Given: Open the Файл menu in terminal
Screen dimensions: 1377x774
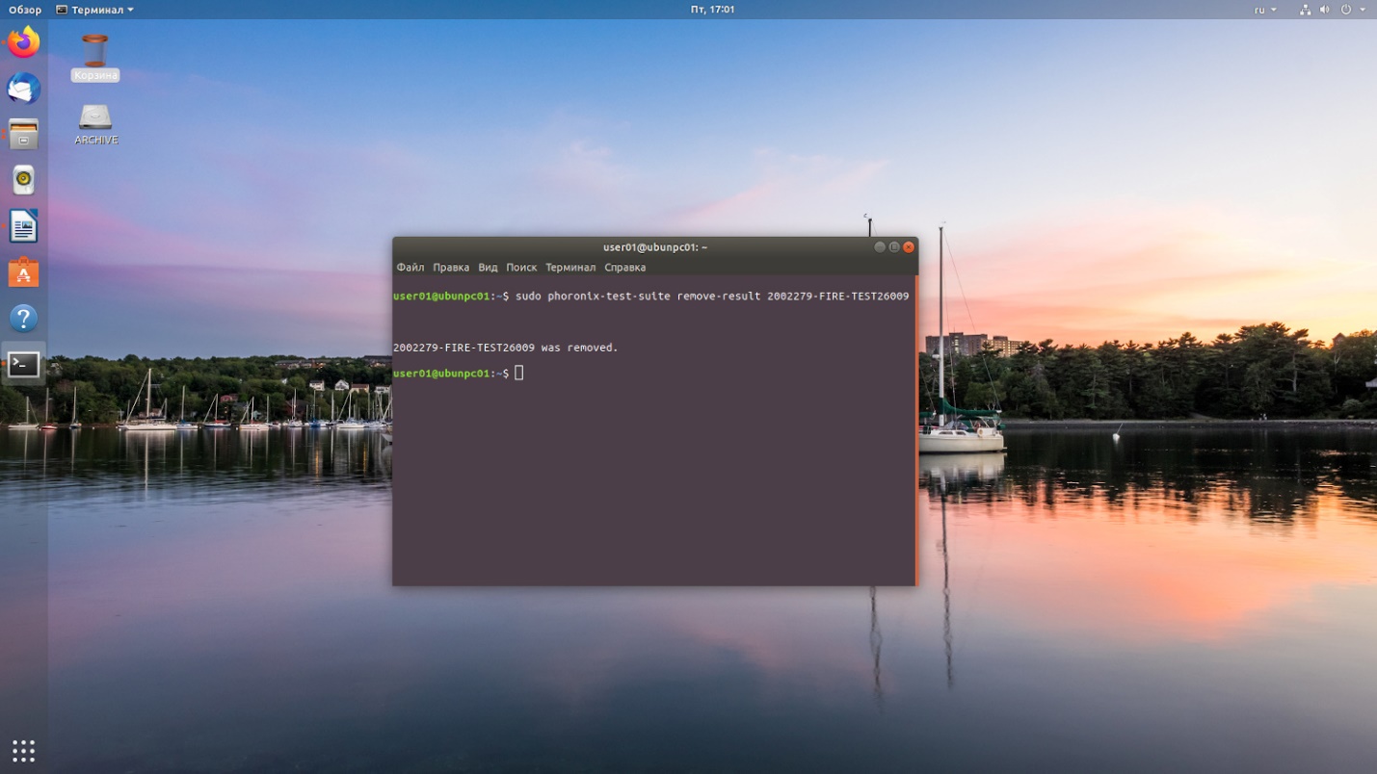Looking at the screenshot, I should 410,268.
